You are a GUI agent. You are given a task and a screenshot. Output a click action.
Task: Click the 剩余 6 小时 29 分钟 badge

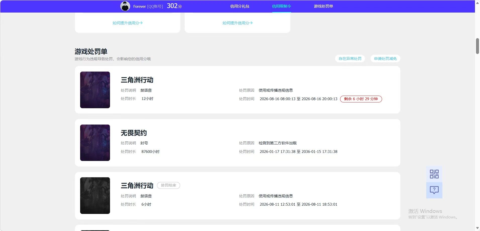click(x=361, y=99)
